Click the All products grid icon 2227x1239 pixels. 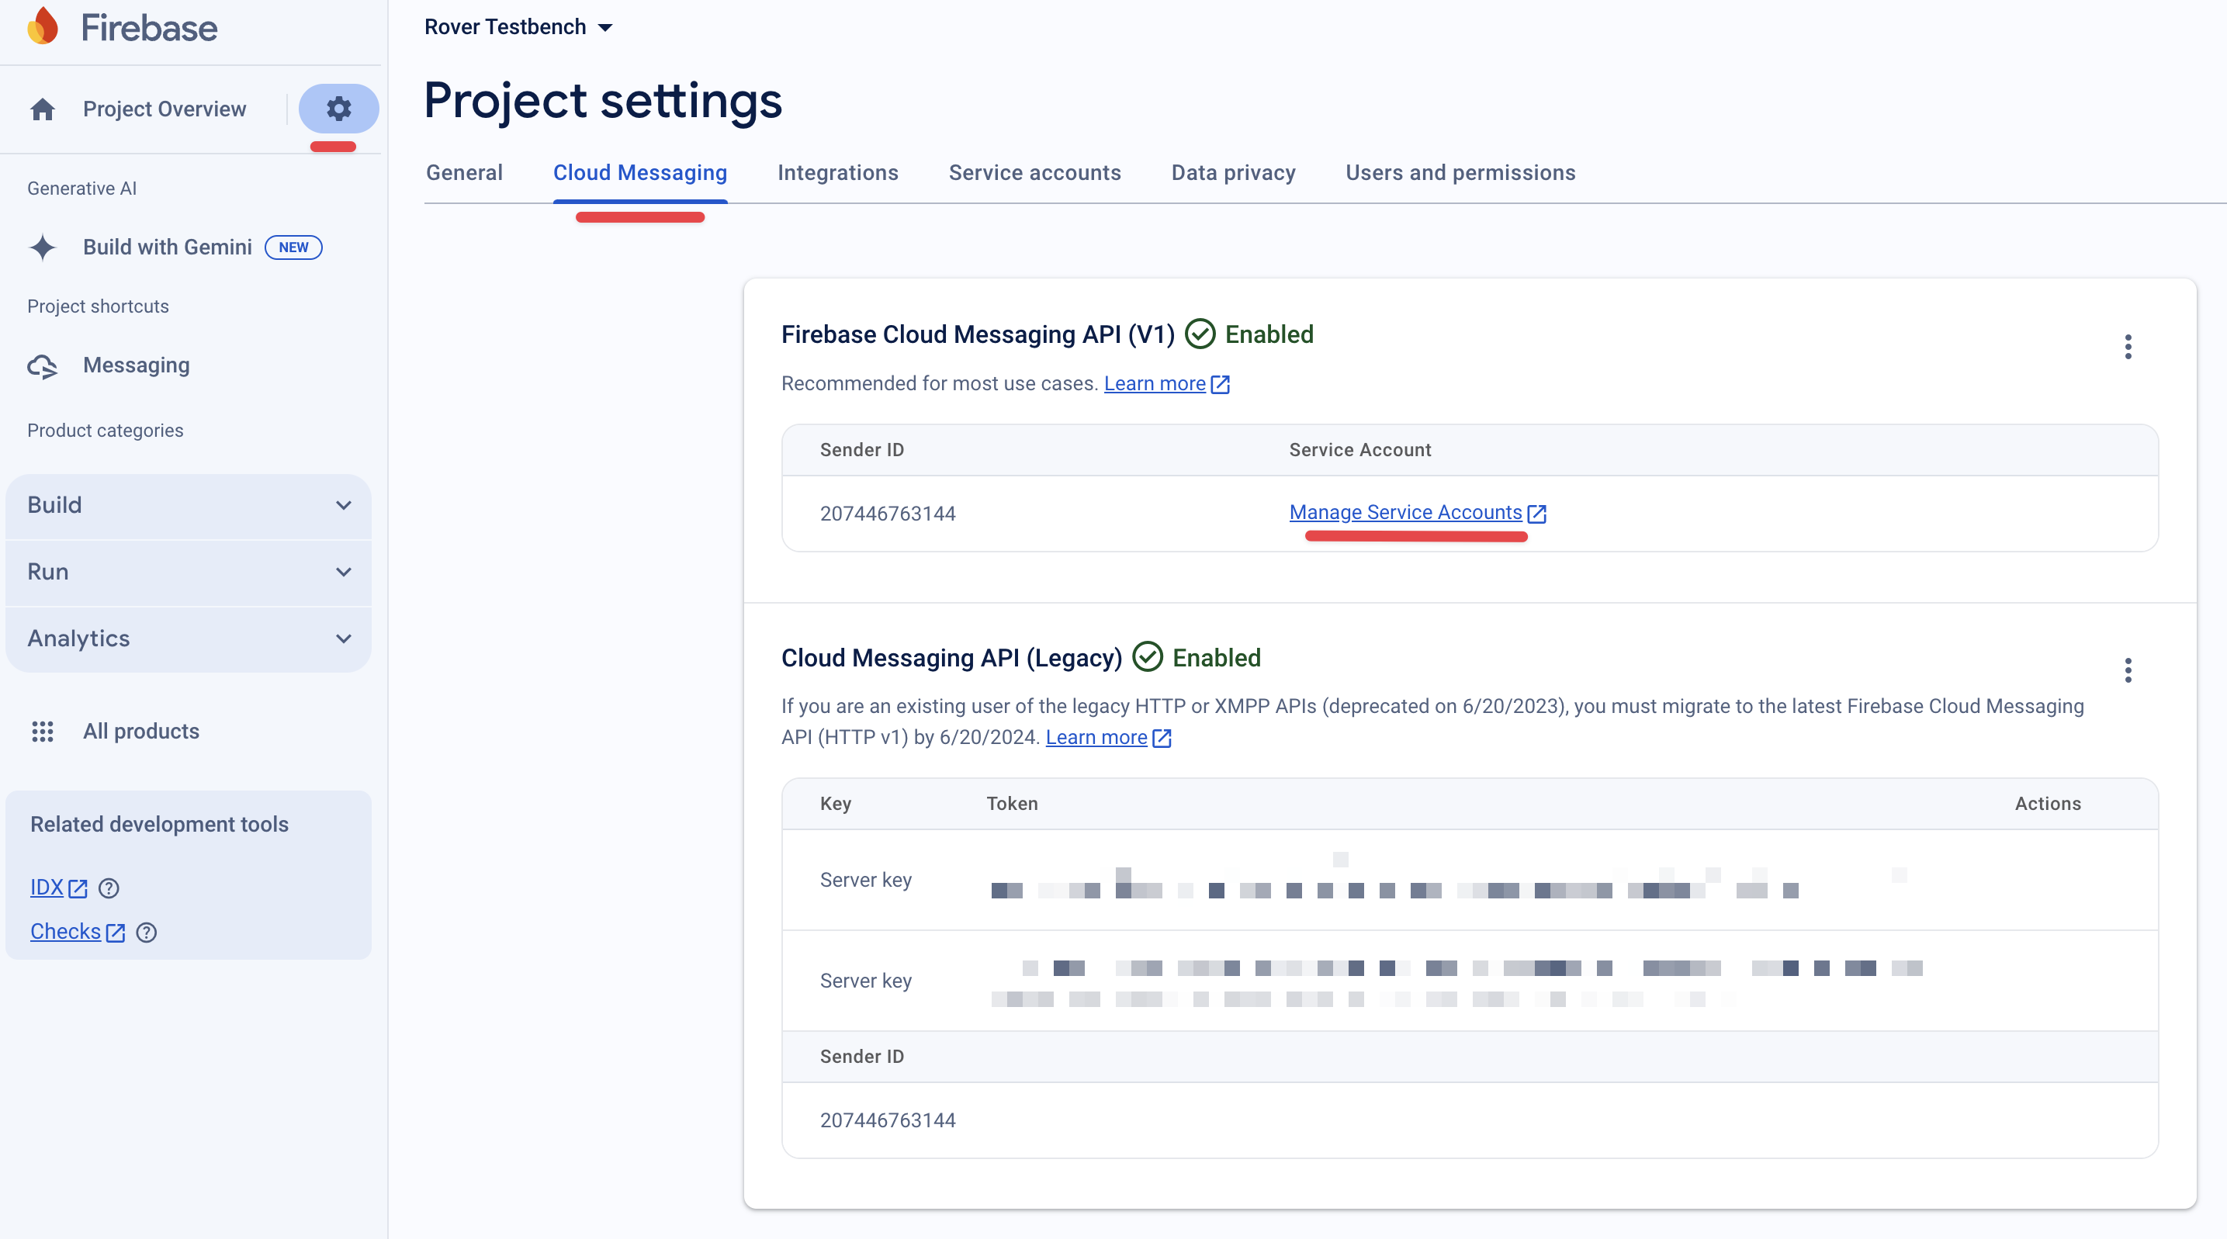pyautogui.click(x=43, y=731)
